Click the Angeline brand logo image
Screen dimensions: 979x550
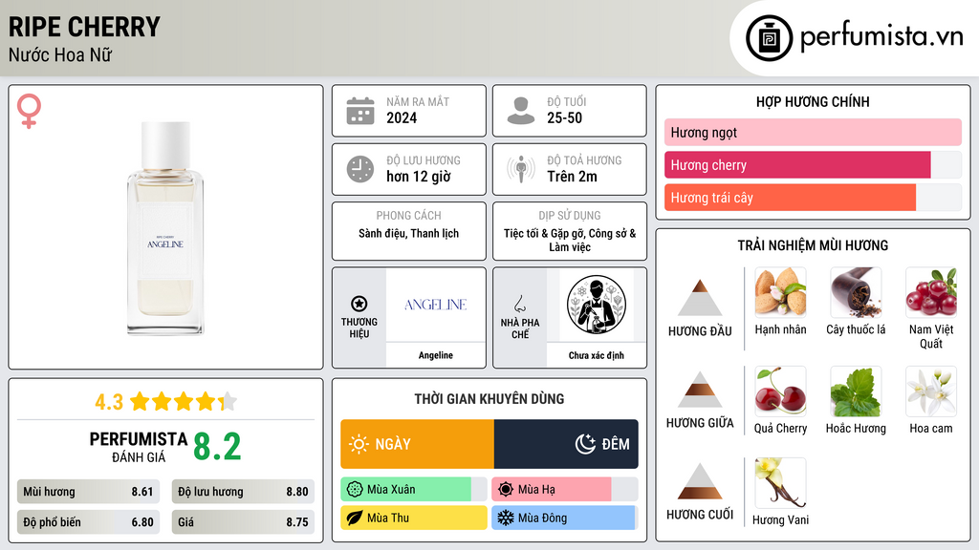(436, 305)
